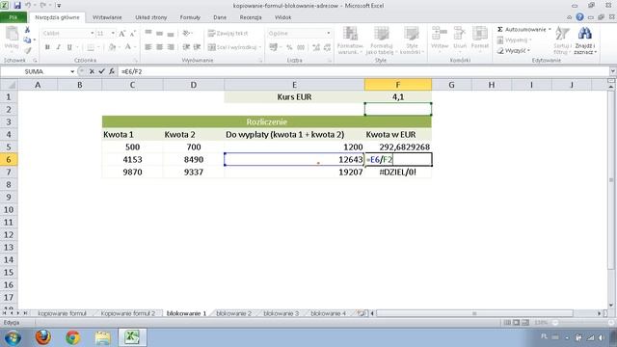Image resolution: width=617 pixels, height=347 pixels.
Task: Click the Formatuj jako tabelę button
Action: pos(381,40)
